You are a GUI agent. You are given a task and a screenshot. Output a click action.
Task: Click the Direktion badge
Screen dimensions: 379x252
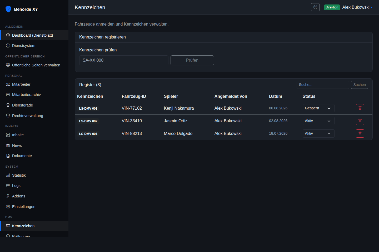pos(332,7)
